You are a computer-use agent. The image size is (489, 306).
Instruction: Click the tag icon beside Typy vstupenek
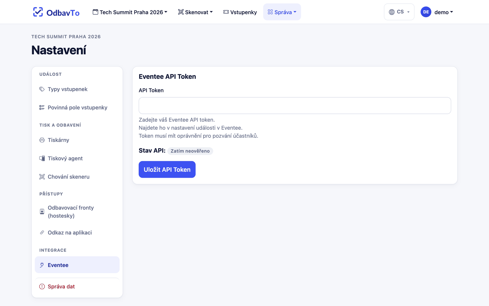[x=42, y=89]
